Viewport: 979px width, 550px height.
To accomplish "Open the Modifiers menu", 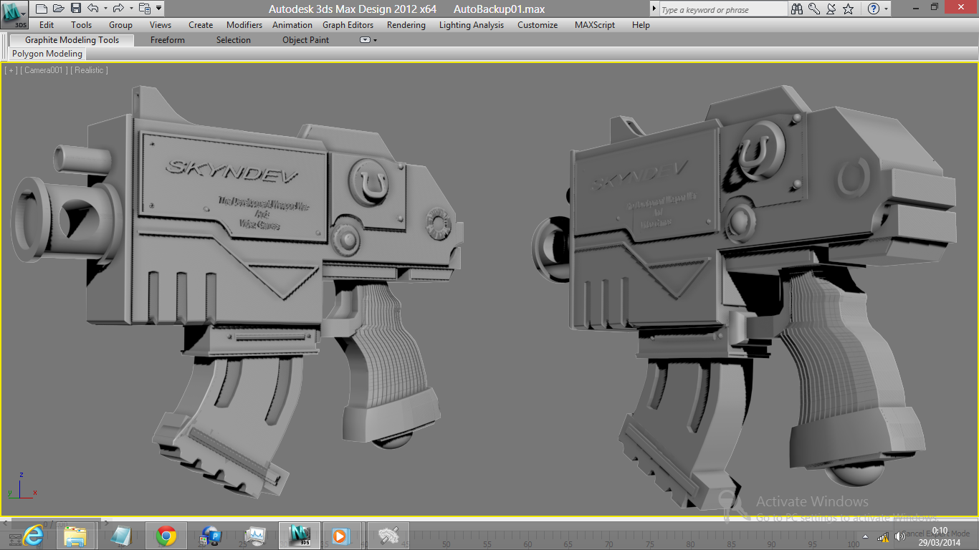I will [244, 25].
